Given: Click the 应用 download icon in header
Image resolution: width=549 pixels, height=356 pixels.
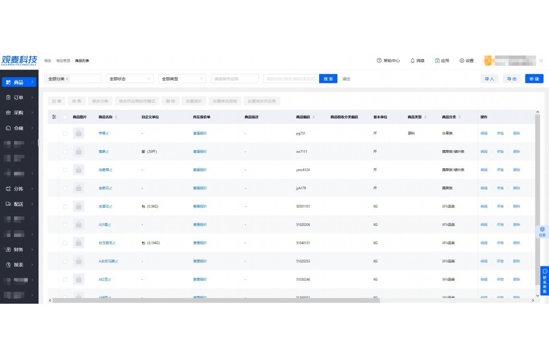Looking at the screenshot, I should 437,61.
